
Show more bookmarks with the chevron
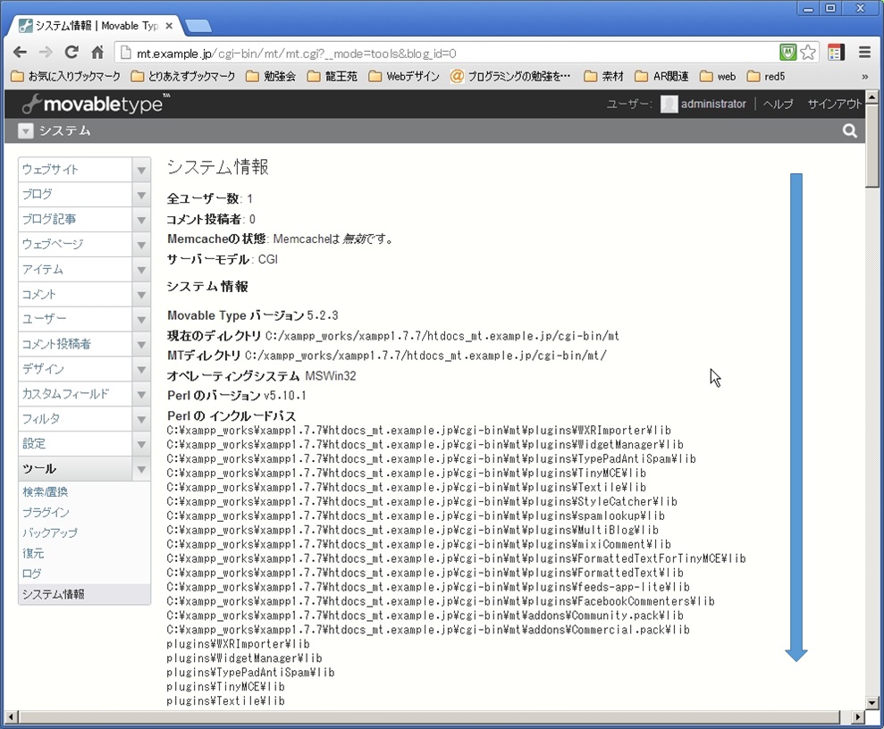coord(865,76)
